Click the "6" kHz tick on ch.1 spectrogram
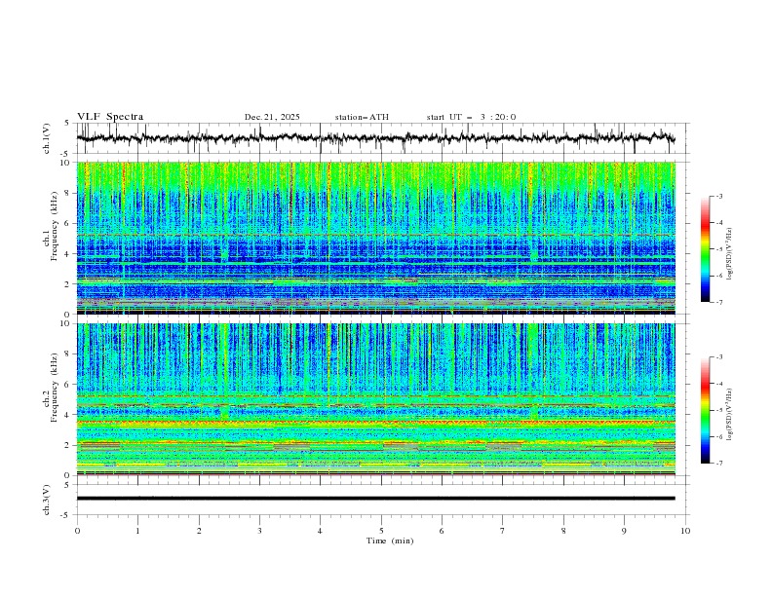Viewport: 772px width, 596px height. click(67, 223)
